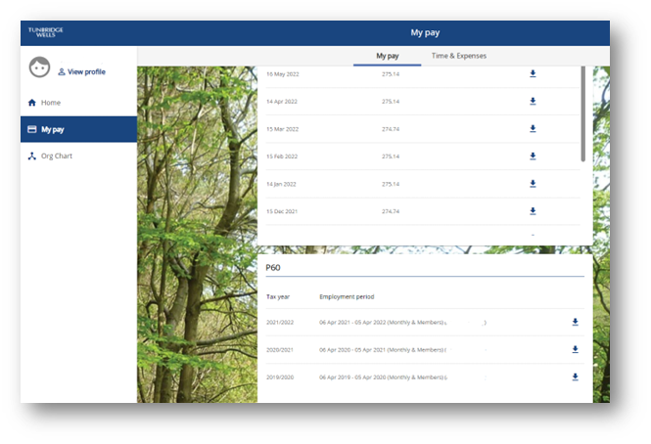Download the 2020/2021 P60
The width and height of the screenshot is (651, 444).
(x=575, y=350)
